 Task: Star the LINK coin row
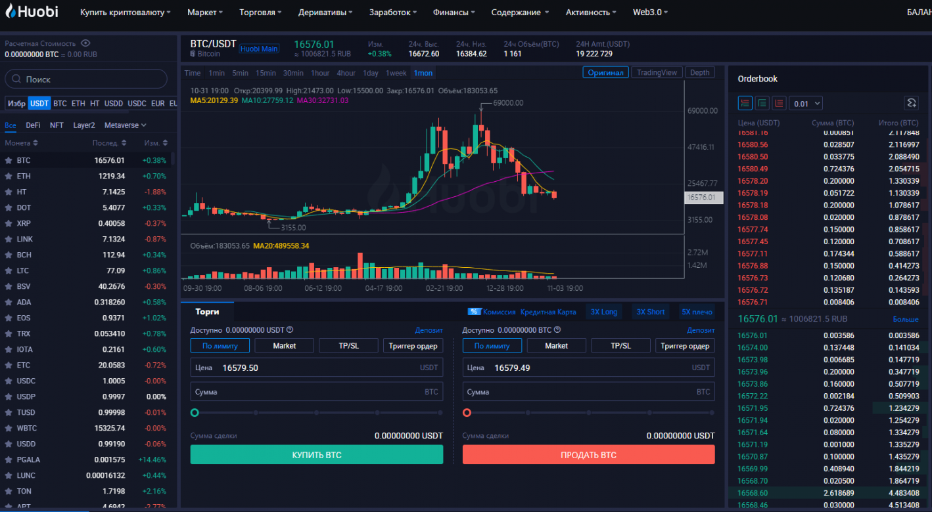click(9, 239)
